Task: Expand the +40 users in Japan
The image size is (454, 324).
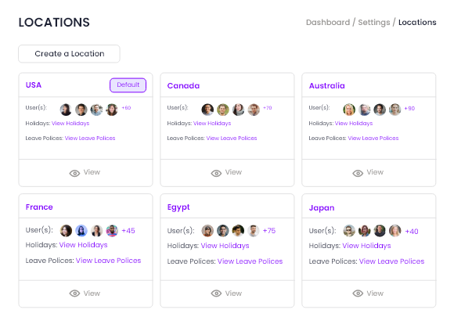Action: pos(412,232)
